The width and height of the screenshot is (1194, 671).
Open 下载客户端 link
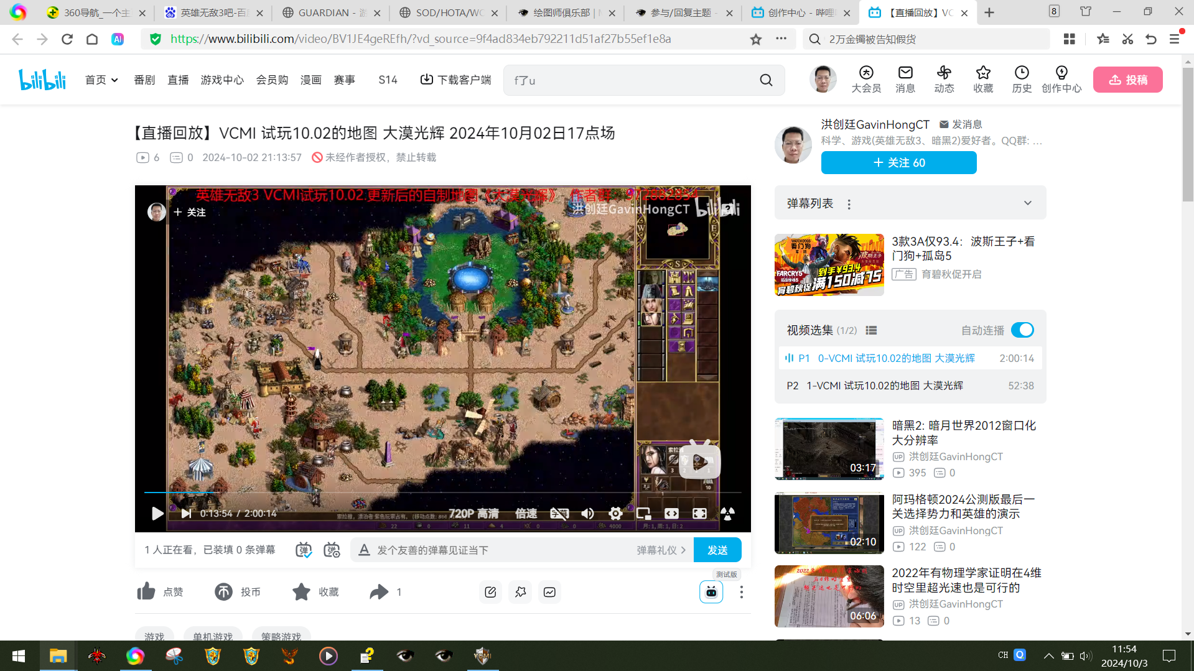tap(456, 80)
